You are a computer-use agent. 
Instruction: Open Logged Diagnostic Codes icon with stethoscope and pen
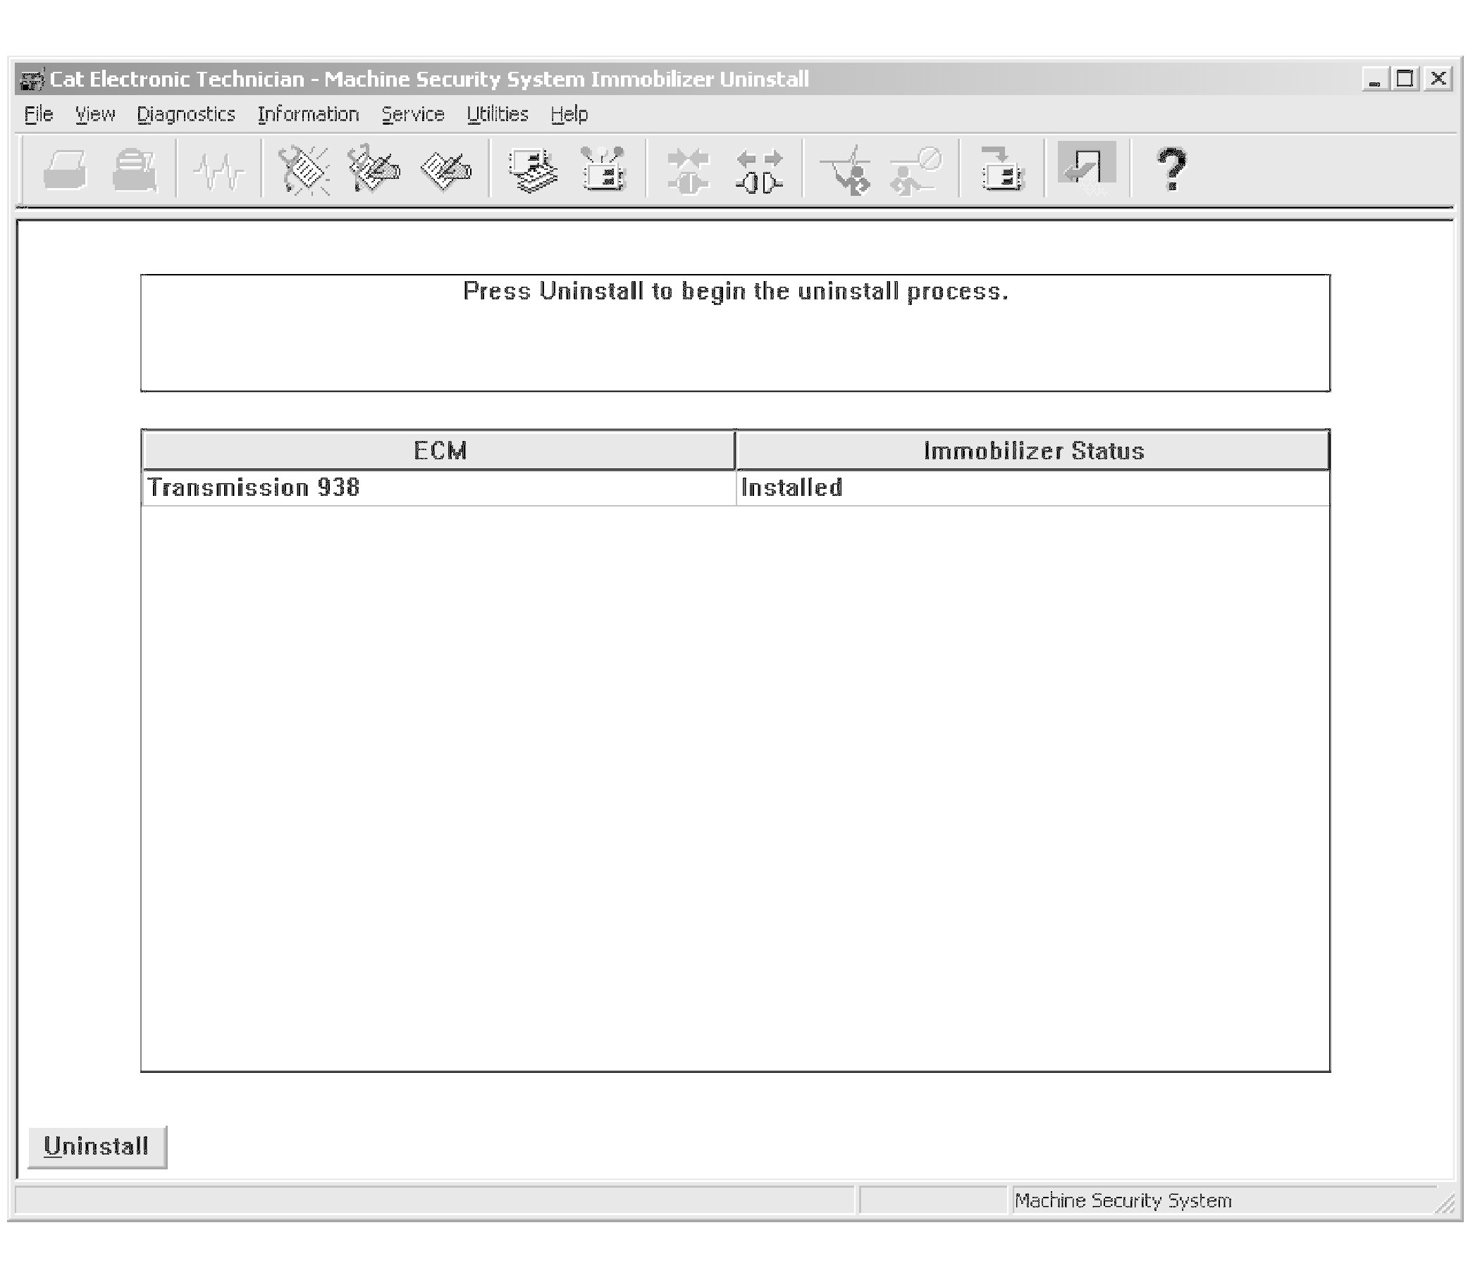pyautogui.click(x=374, y=170)
